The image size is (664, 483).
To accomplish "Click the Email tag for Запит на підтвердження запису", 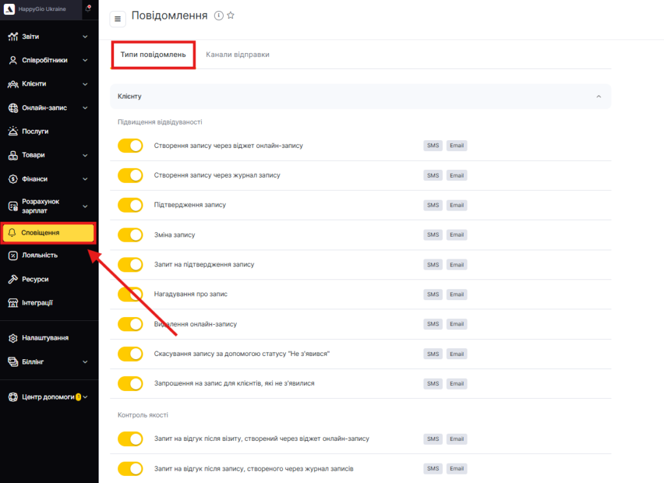I will pyautogui.click(x=456, y=265).
